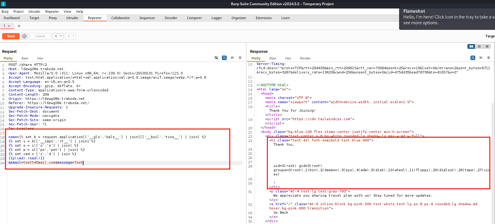Switch to the Target tab

coord(34,18)
